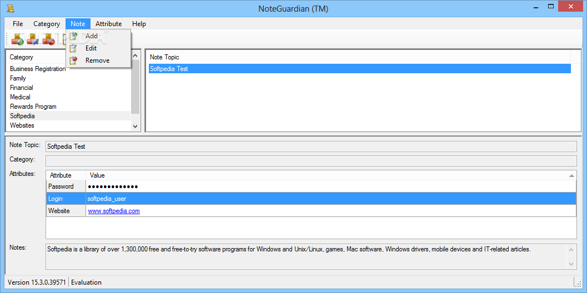Select the Softpedia Test note

(360, 69)
